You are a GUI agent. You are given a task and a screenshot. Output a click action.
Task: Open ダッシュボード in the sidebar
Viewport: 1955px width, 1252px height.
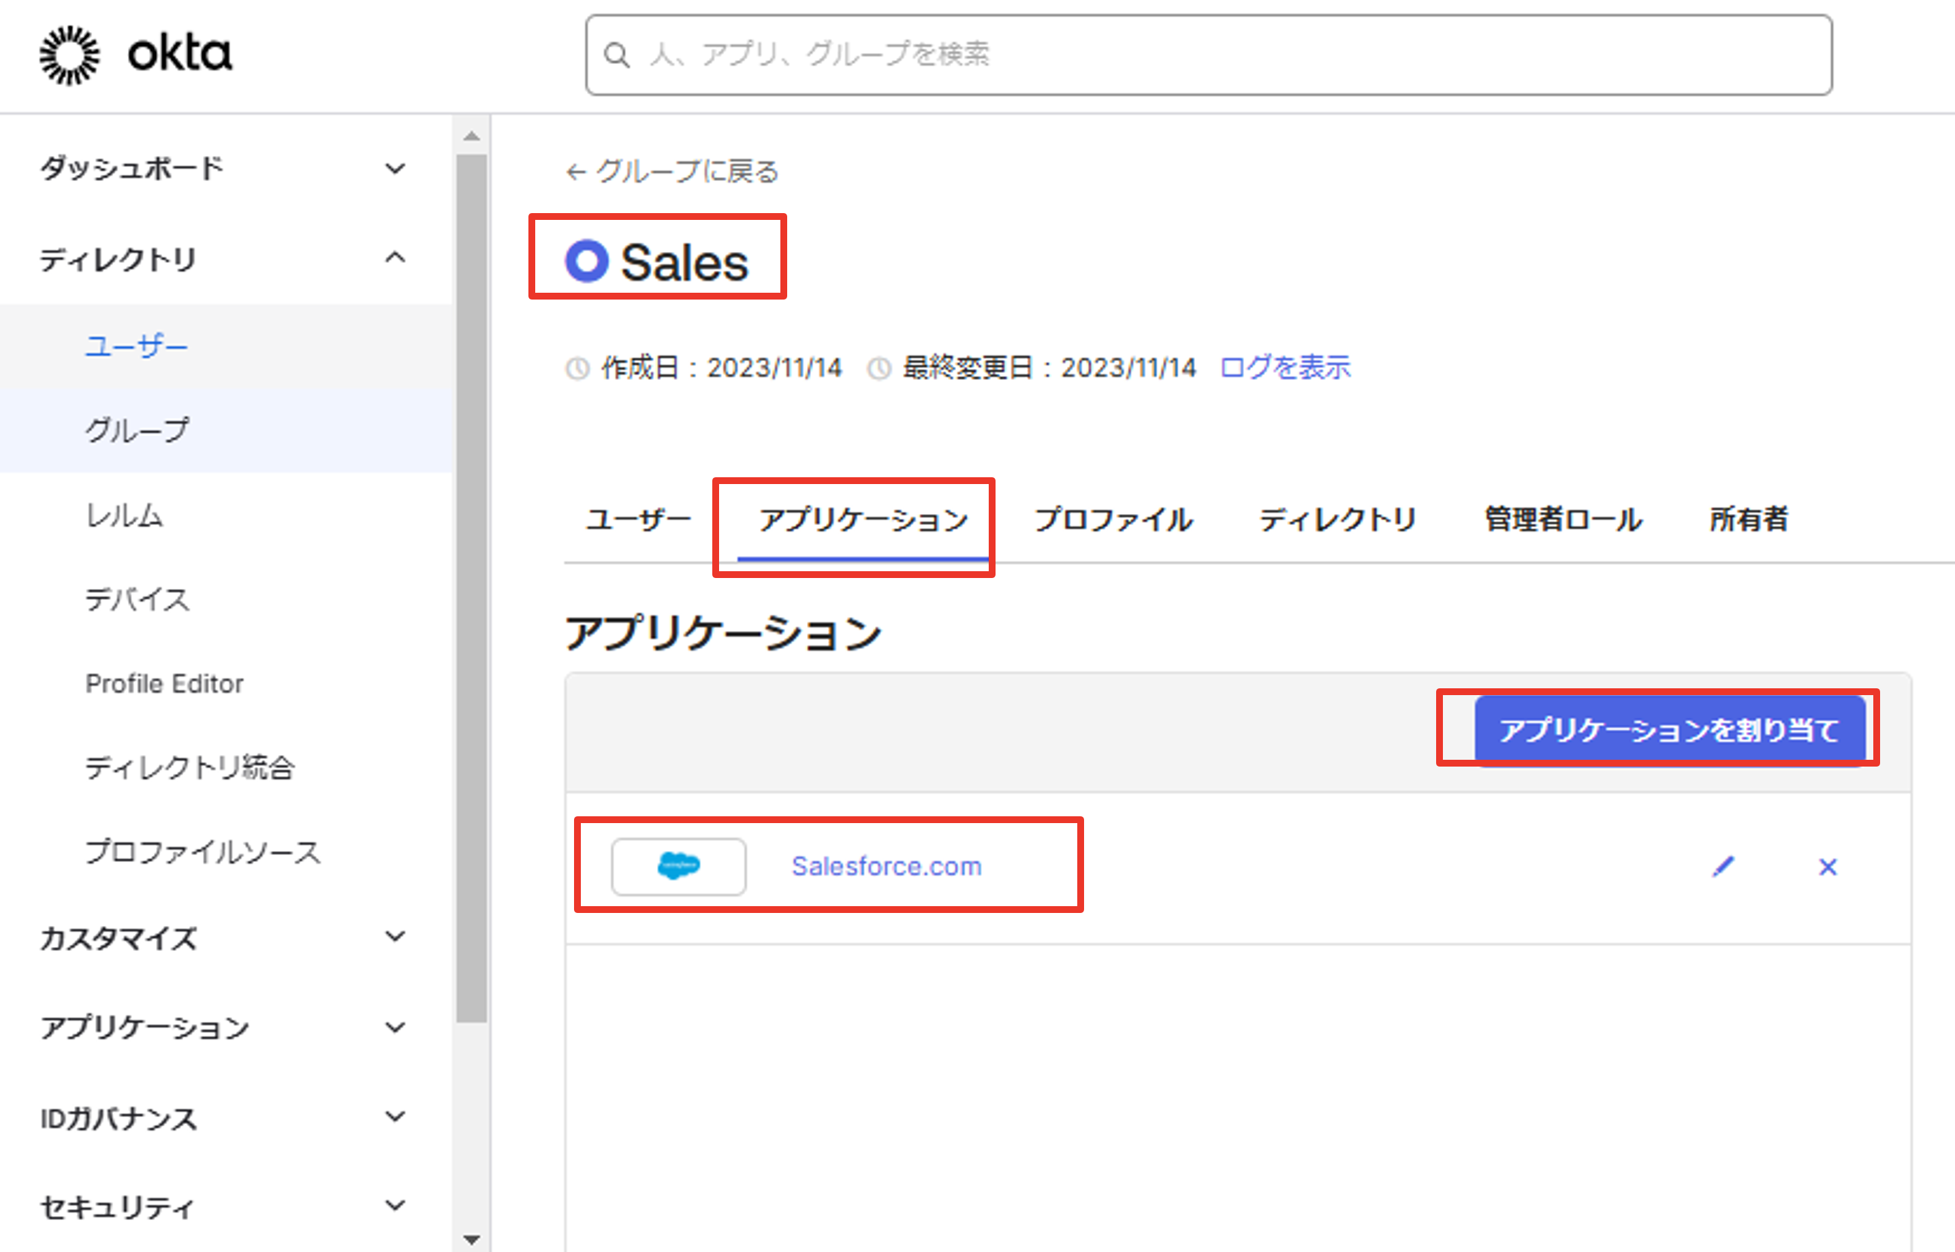click(131, 169)
